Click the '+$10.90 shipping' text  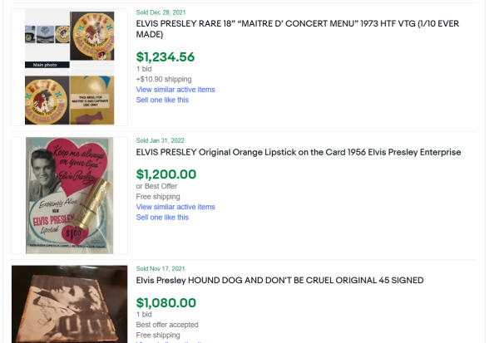[x=164, y=79]
